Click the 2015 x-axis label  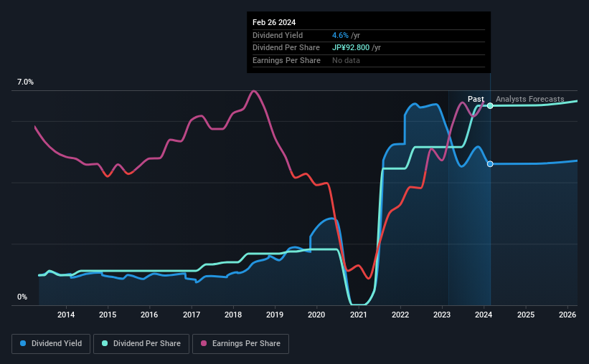(x=108, y=315)
